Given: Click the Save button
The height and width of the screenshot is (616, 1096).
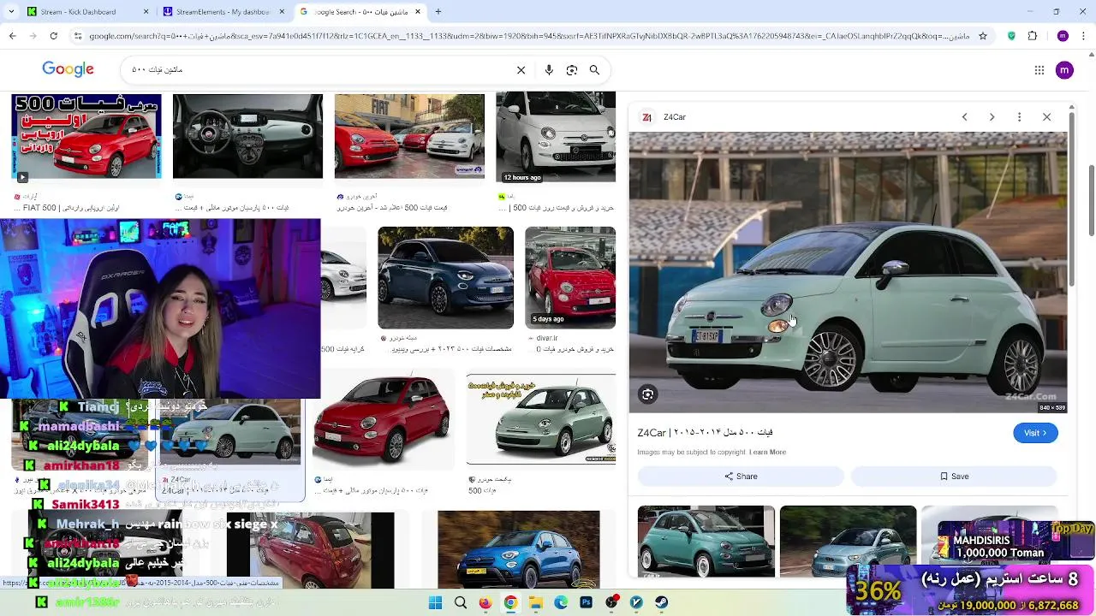Looking at the screenshot, I should 954,477.
